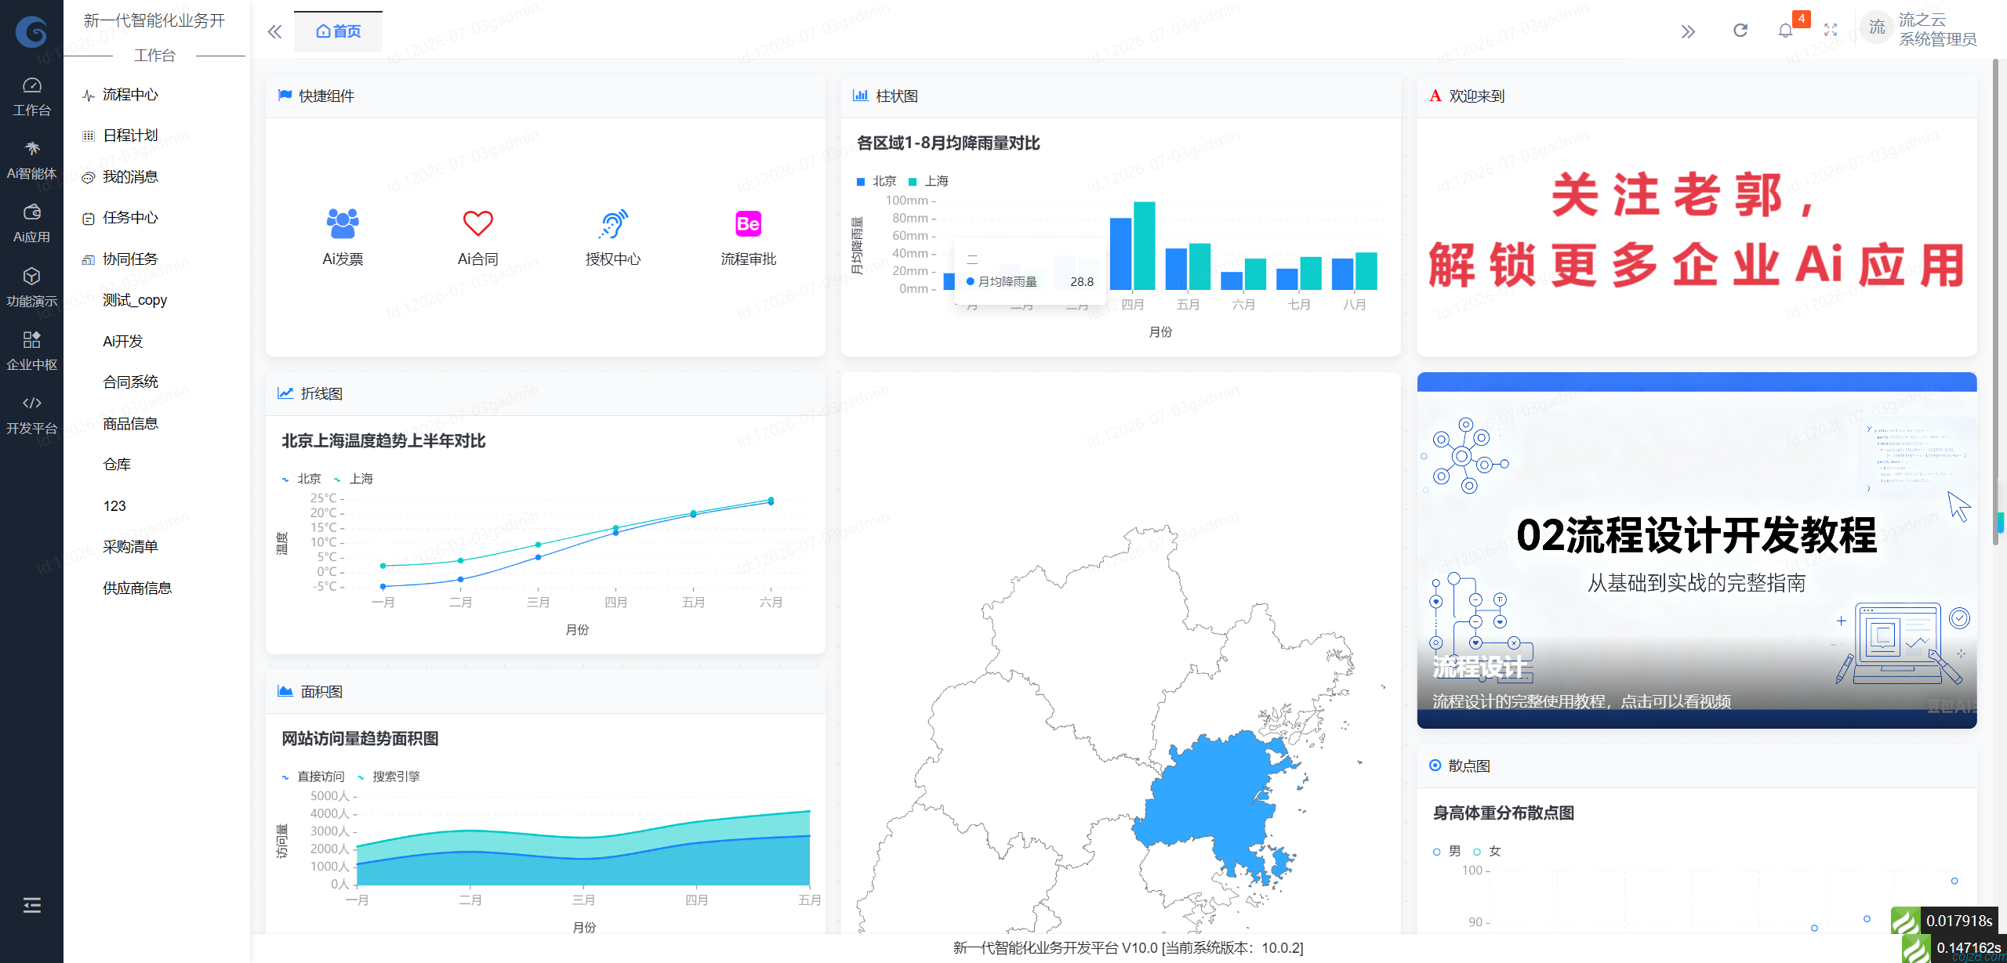Click the 欢迎来到 red A icon
Viewport: 2007px width, 963px height.
pos(1435,96)
